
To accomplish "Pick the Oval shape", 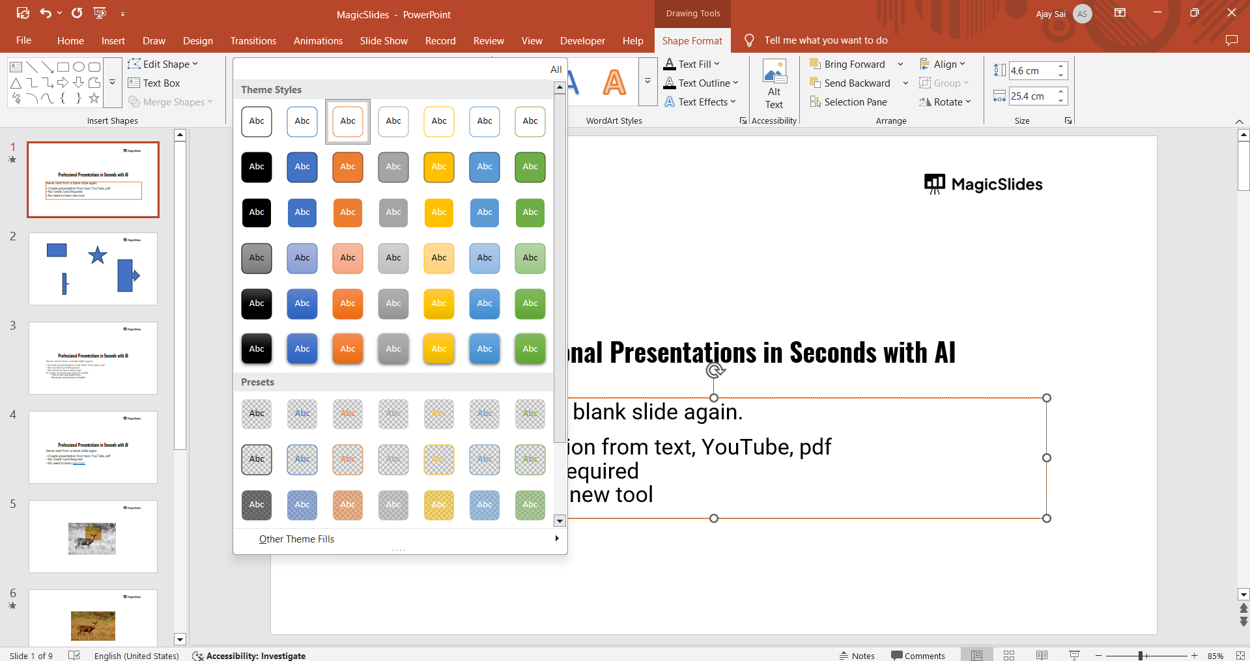I will click(79, 67).
